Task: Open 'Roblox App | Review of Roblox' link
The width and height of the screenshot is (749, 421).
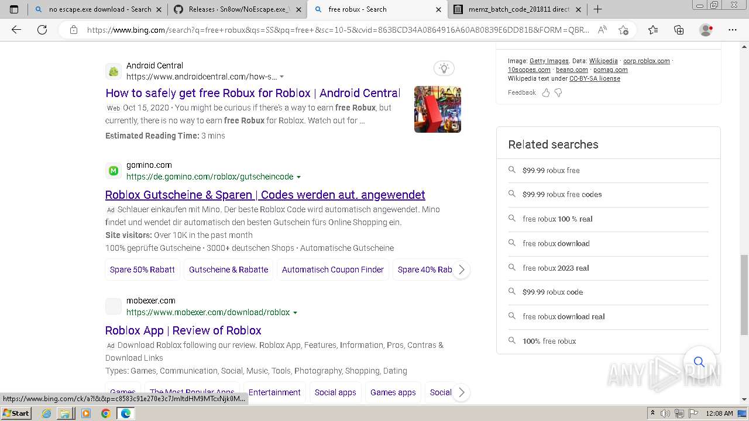Action: (x=183, y=330)
